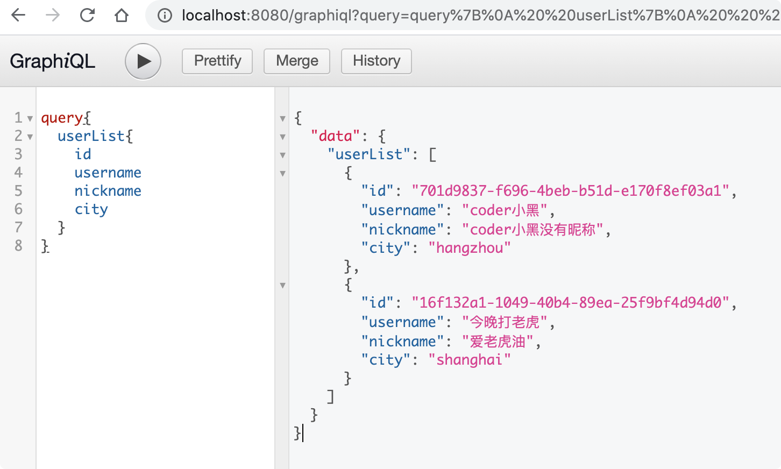Open the History panel
781x469 pixels.
pyautogui.click(x=377, y=61)
